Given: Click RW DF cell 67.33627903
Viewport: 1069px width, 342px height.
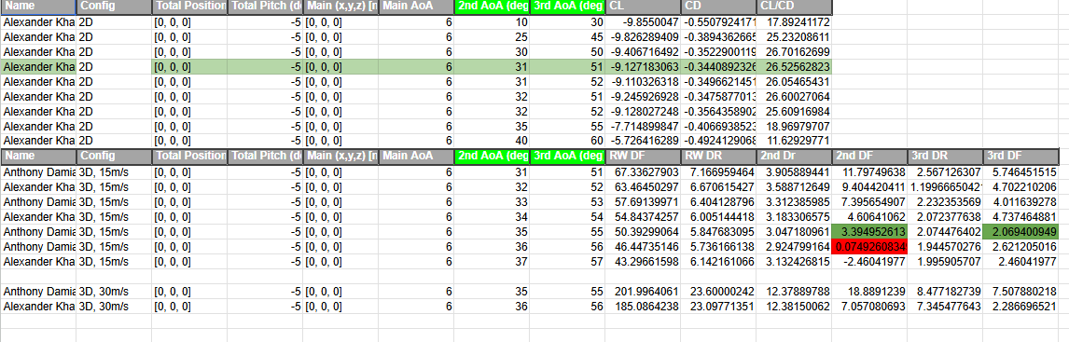Looking at the screenshot, I should click(x=643, y=172).
